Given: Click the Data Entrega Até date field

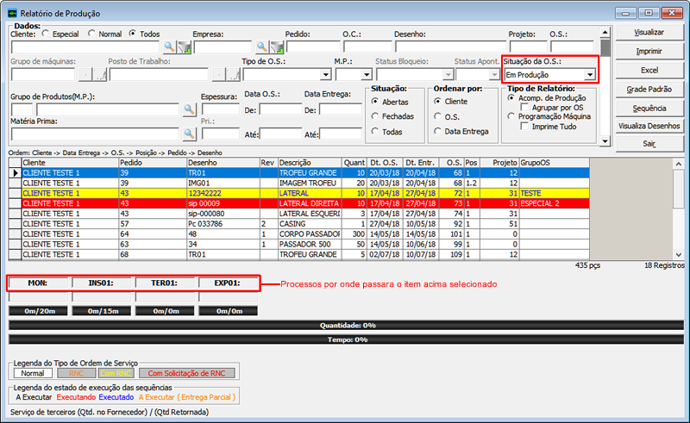Looking at the screenshot, I should [x=341, y=134].
